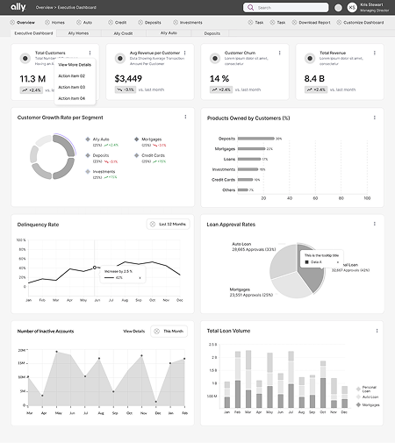Switch to the Ally Credit tab
This screenshot has width=395, height=443.
point(123,33)
